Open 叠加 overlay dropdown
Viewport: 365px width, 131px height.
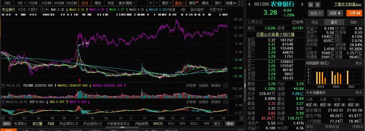pos(180,3)
